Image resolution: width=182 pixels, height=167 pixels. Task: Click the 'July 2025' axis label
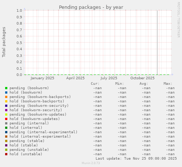109,78
